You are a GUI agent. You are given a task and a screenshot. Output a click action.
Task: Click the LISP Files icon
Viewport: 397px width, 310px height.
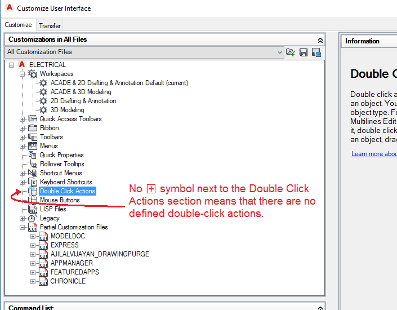click(33, 209)
